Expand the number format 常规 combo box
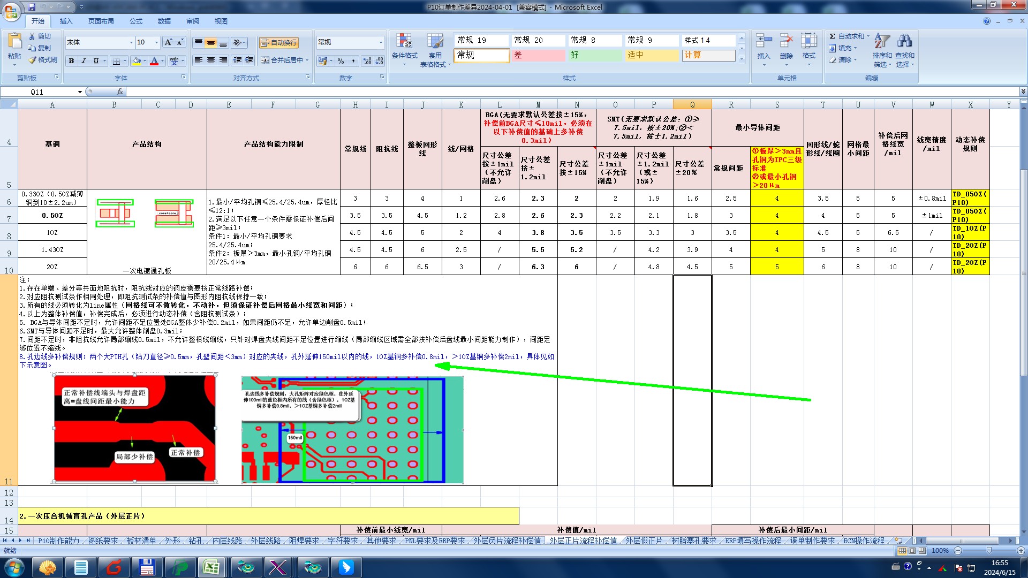 coord(381,42)
